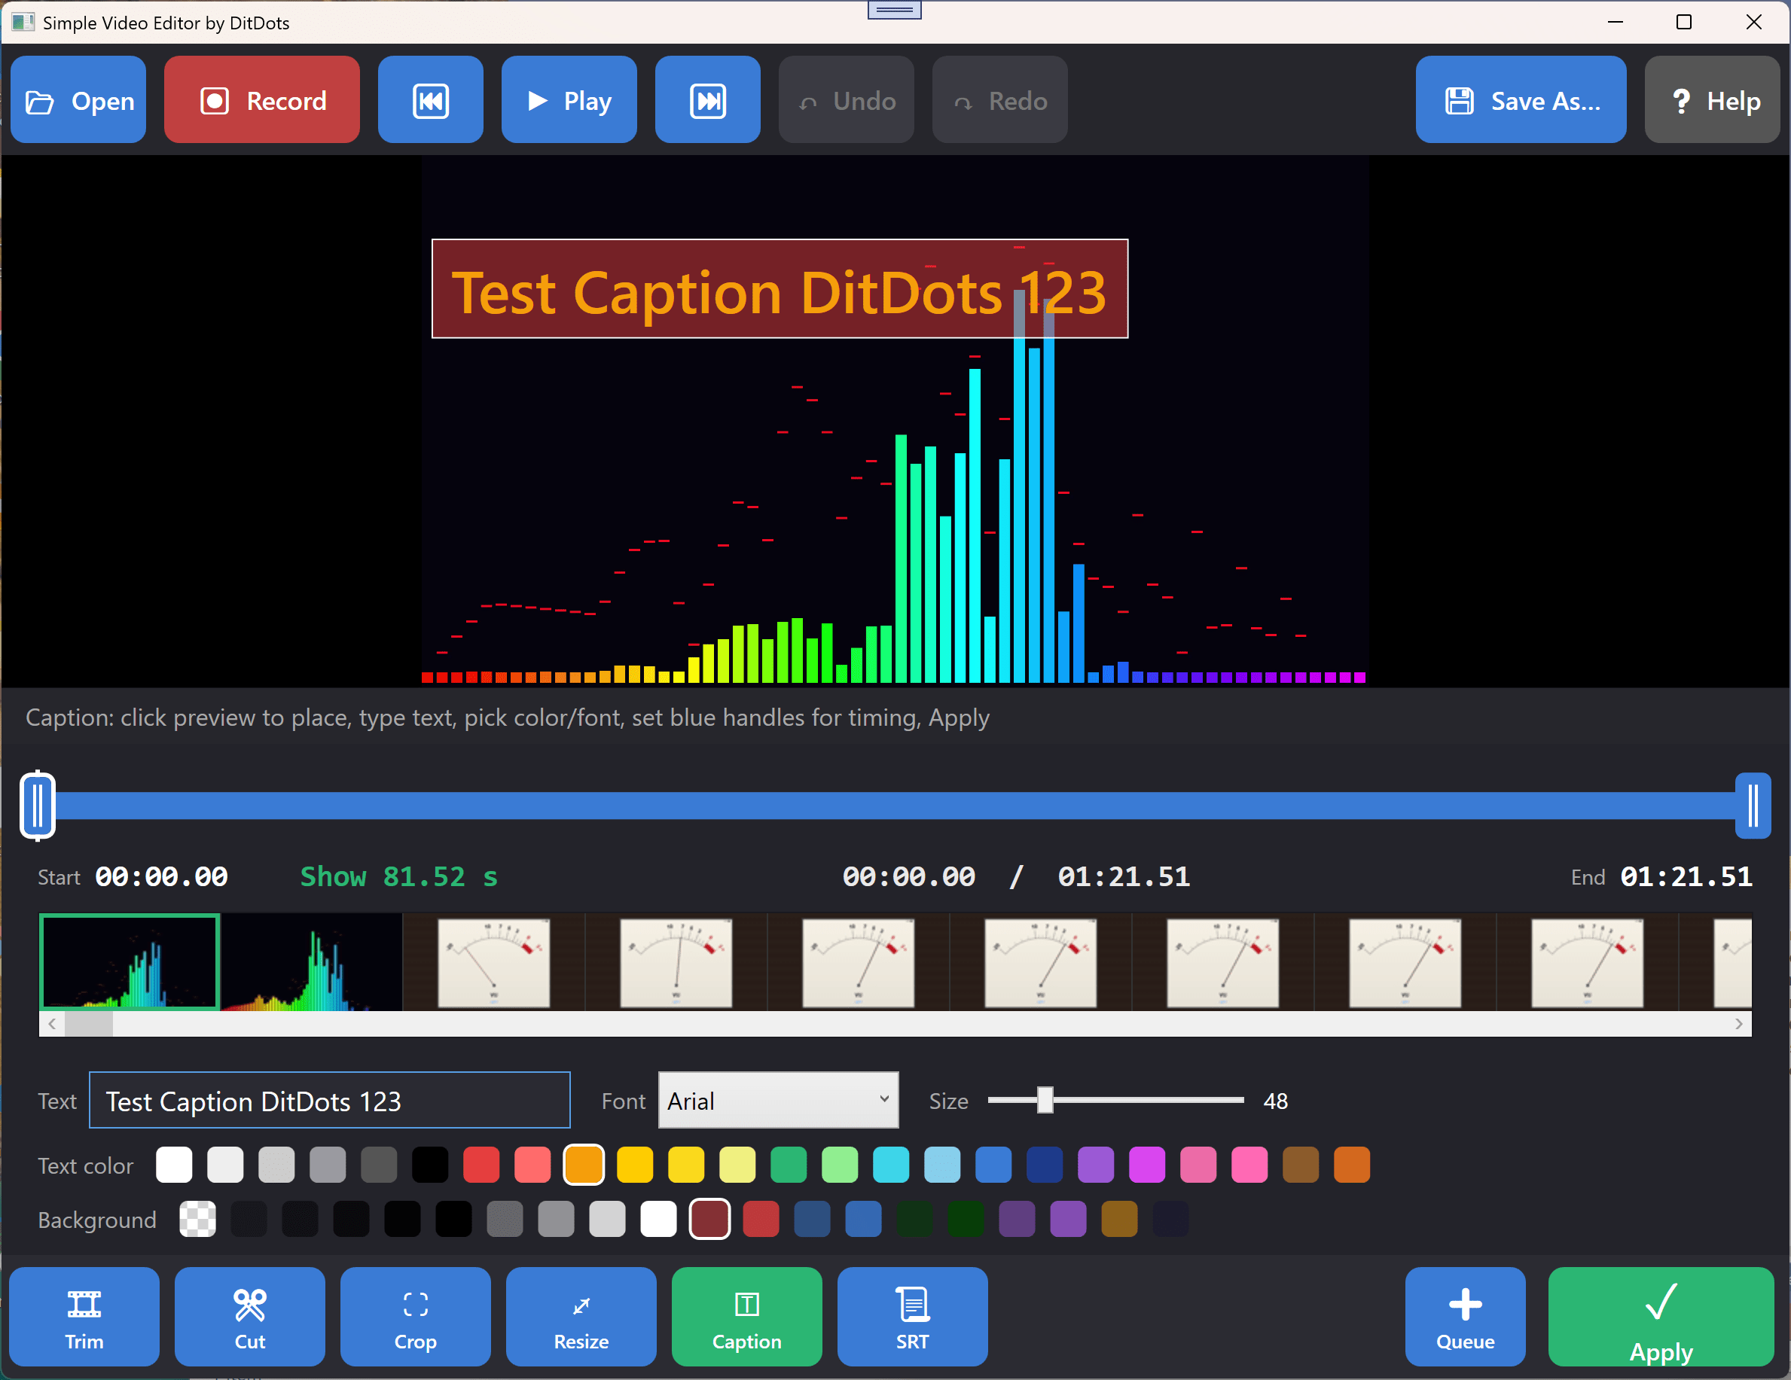Viewport: 1791px width, 1380px height.
Task: Click the Undo button
Action: 847,100
